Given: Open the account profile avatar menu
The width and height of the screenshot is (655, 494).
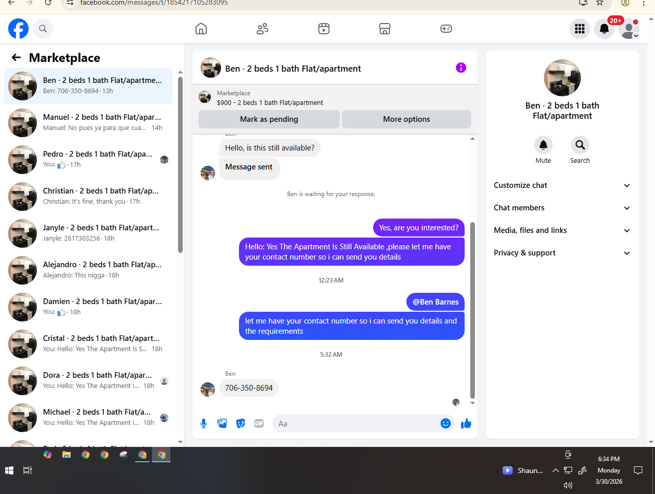Looking at the screenshot, I should tap(629, 29).
